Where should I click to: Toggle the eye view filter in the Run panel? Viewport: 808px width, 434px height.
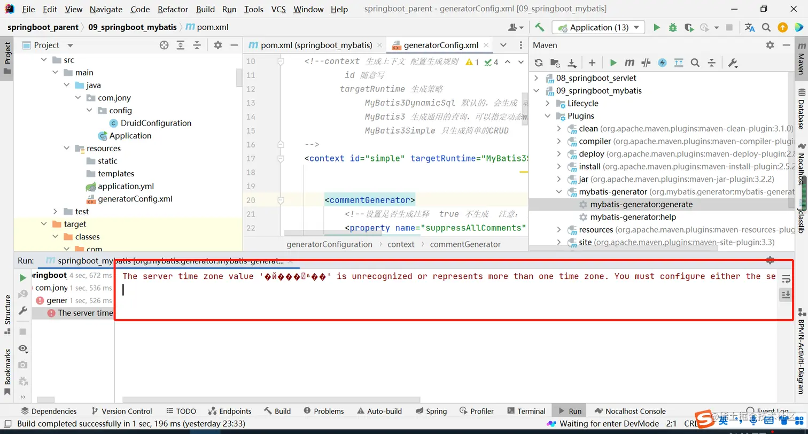(23, 348)
